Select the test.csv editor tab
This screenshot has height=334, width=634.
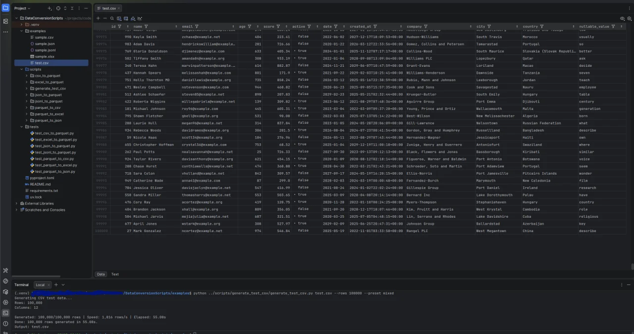click(x=108, y=8)
